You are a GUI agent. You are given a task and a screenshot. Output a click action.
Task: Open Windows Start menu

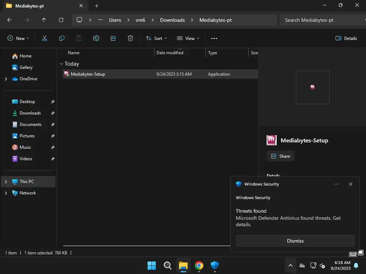[x=152, y=265]
